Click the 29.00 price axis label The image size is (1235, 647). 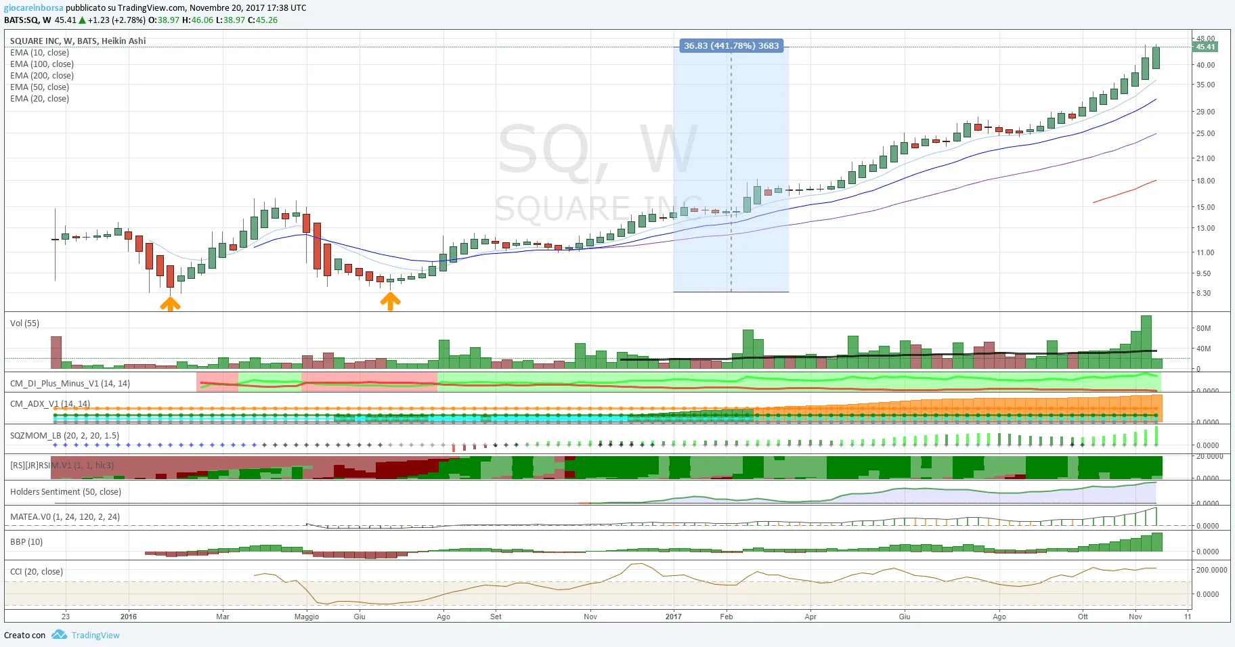point(1205,112)
